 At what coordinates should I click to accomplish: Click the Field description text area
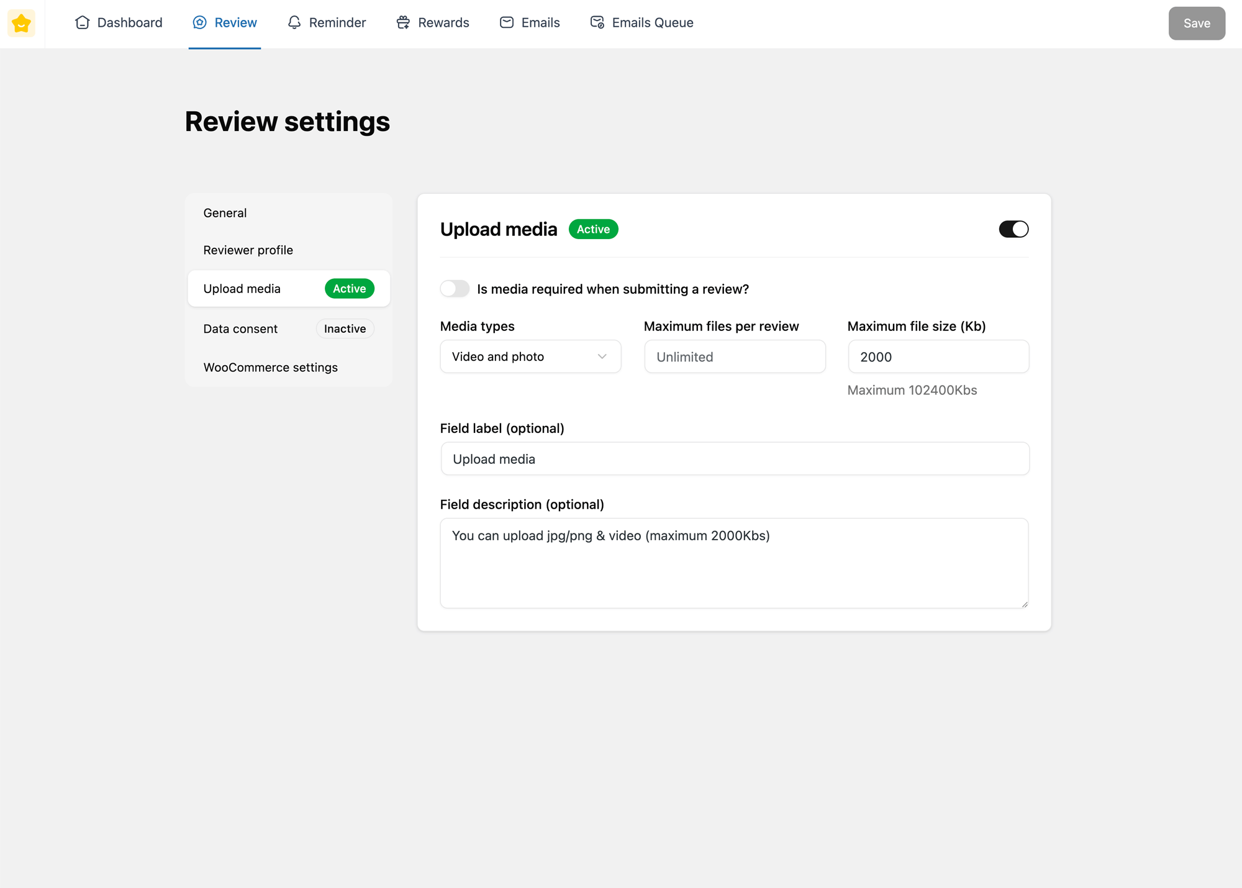click(x=734, y=563)
